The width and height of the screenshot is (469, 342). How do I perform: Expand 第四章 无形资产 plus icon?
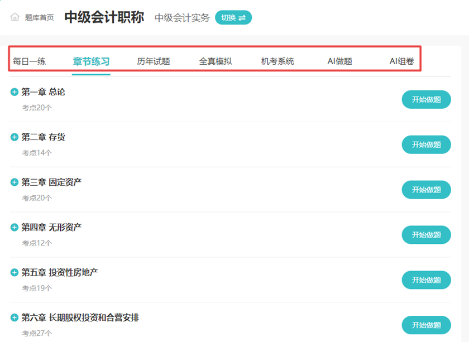pos(15,228)
